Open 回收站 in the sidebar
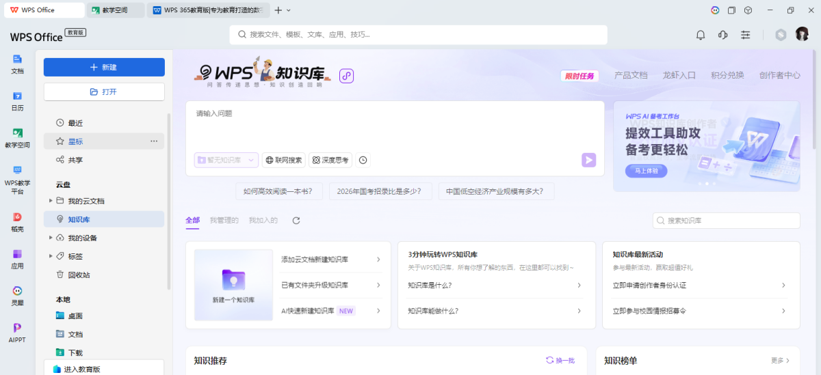This screenshot has height=375, width=821. tap(104, 275)
